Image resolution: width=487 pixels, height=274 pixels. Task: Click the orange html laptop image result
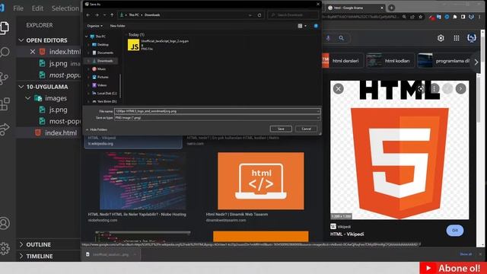(x=261, y=181)
